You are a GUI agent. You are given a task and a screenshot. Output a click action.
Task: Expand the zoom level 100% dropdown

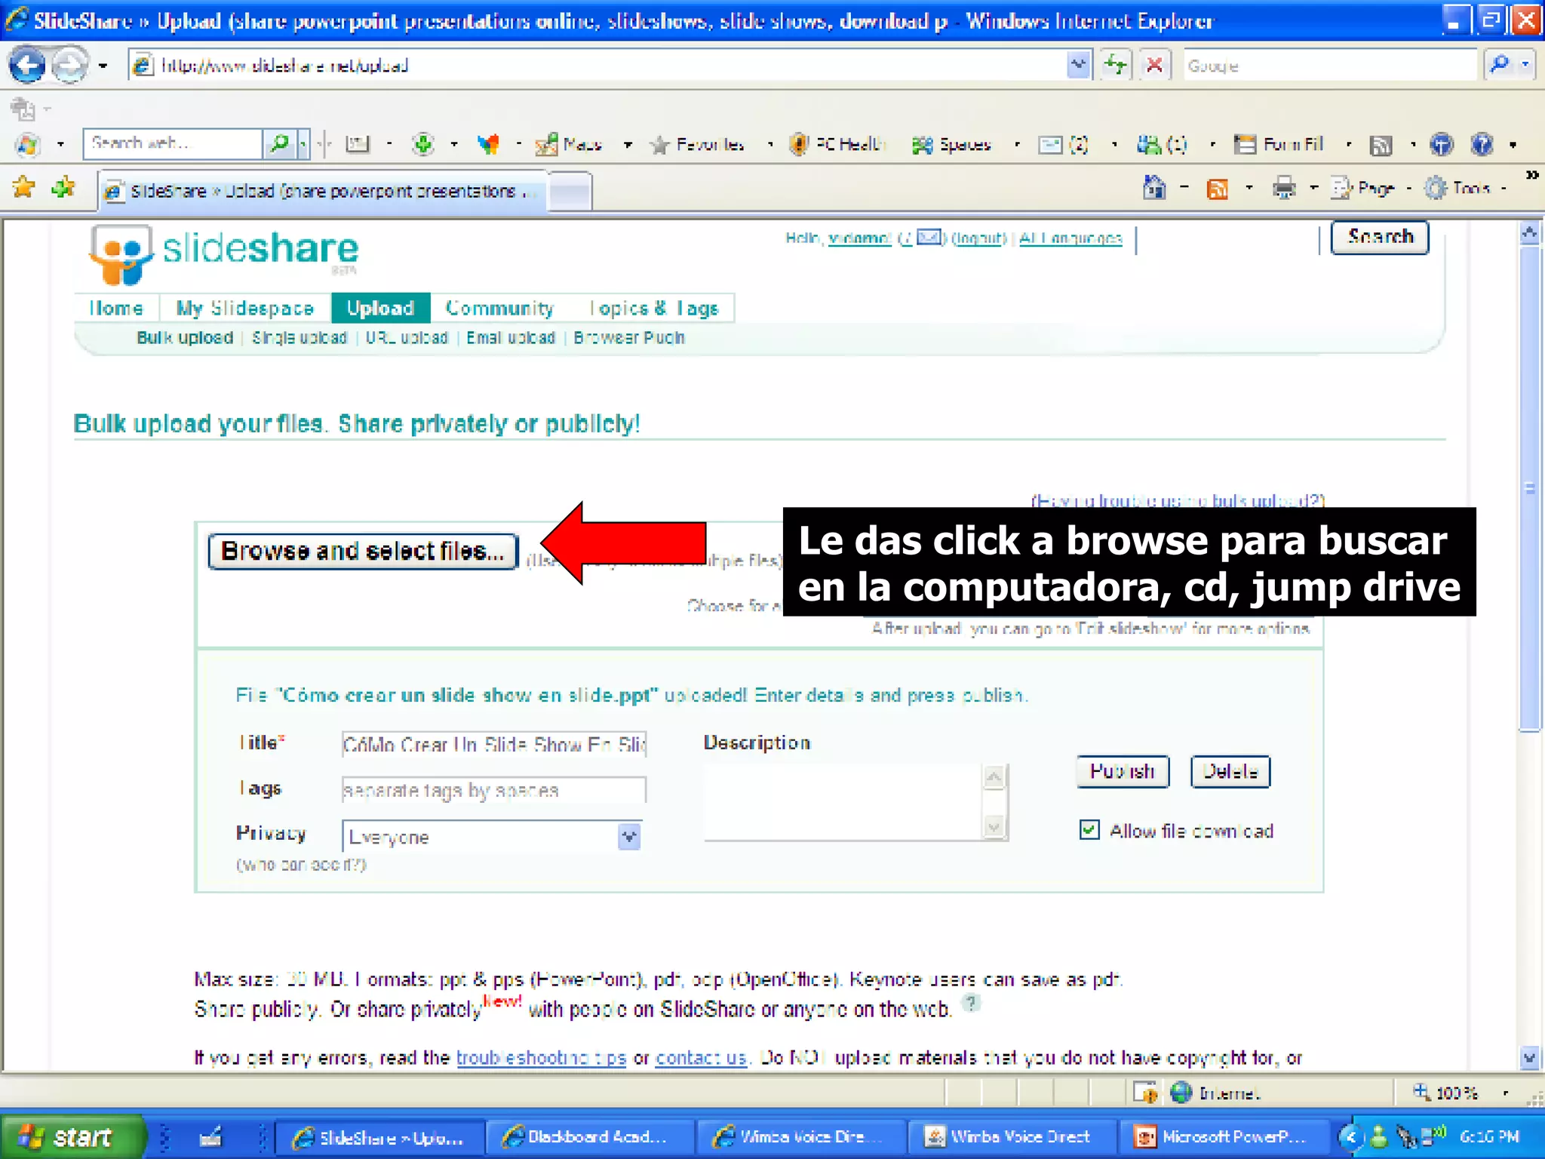coord(1506,1093)
